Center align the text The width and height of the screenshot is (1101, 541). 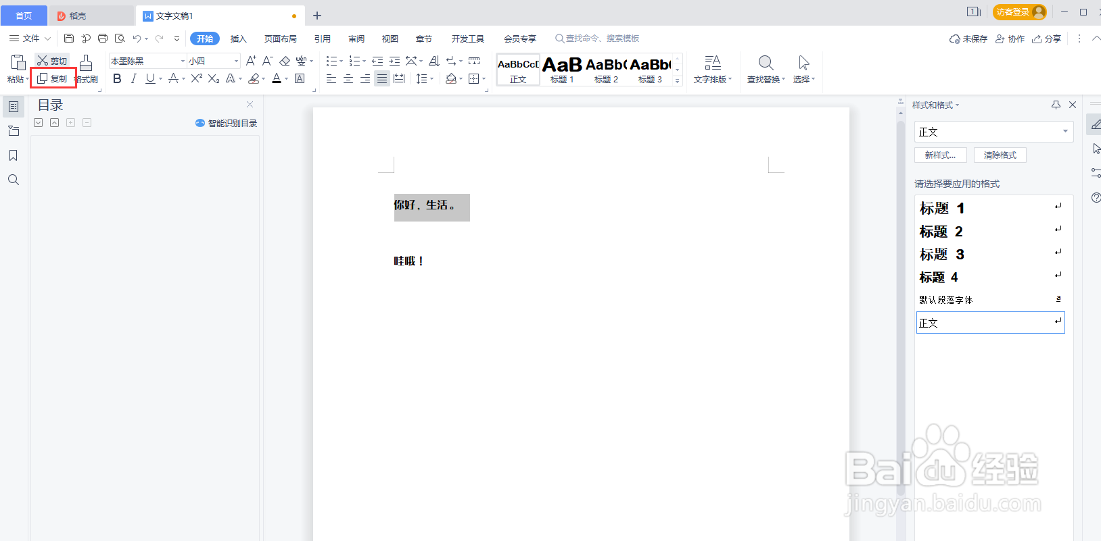(348, 79)
